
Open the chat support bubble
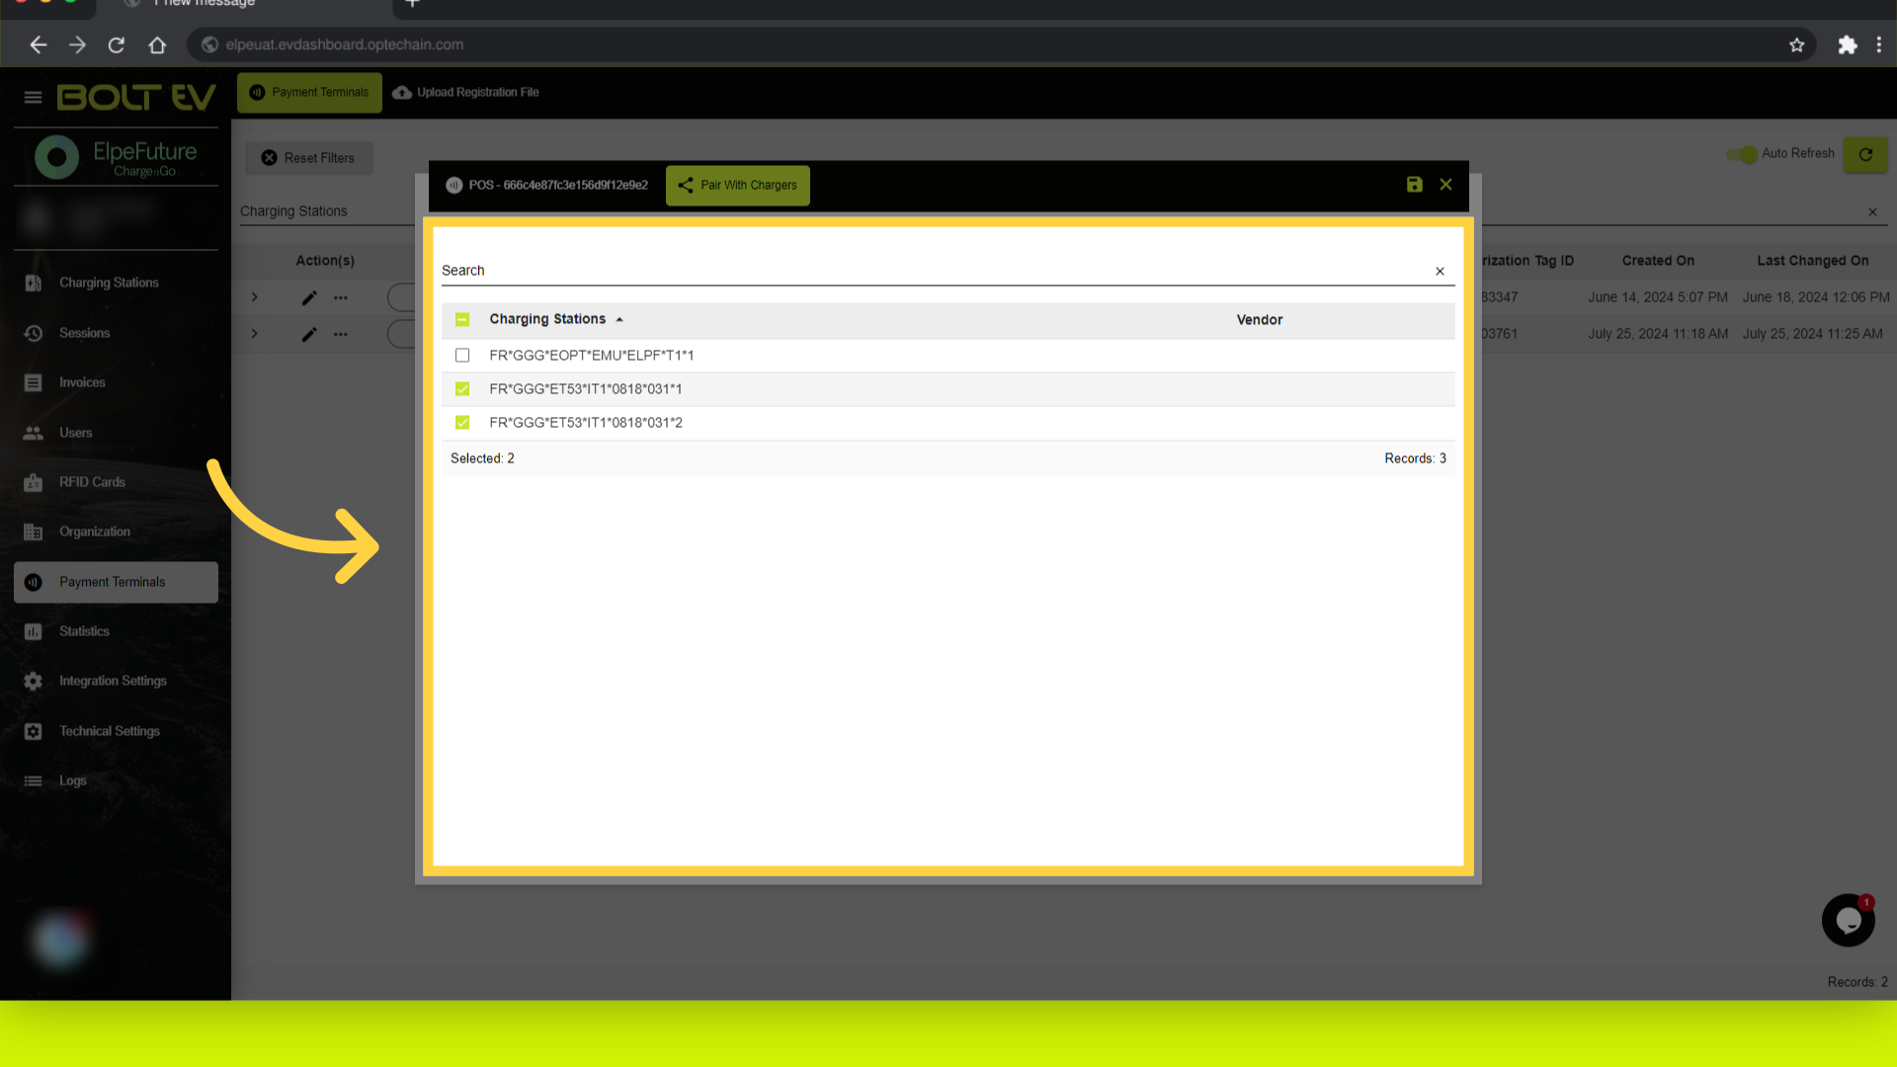pos(1848,921)
